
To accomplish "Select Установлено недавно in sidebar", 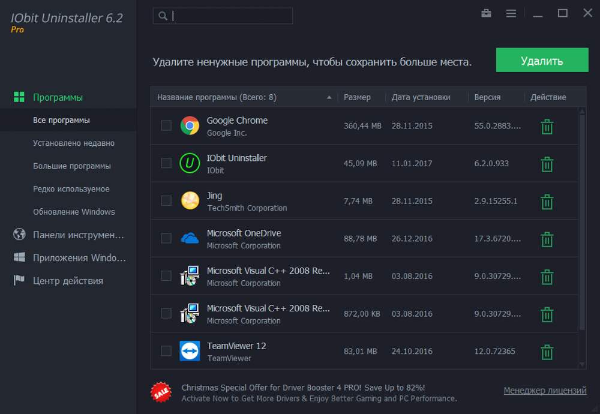I will [74, 143].
